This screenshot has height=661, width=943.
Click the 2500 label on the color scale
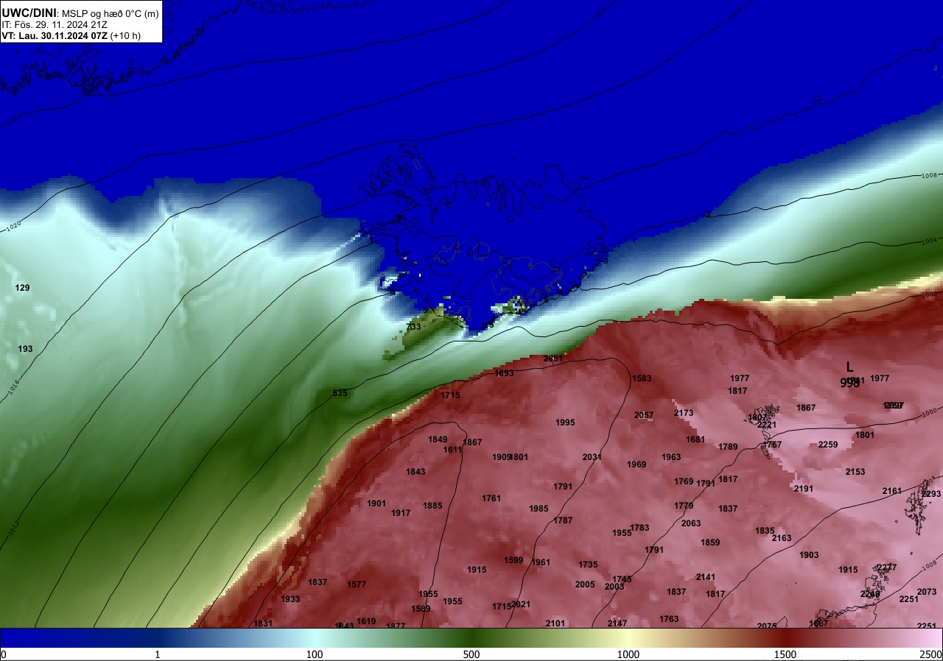pos(931,654)
